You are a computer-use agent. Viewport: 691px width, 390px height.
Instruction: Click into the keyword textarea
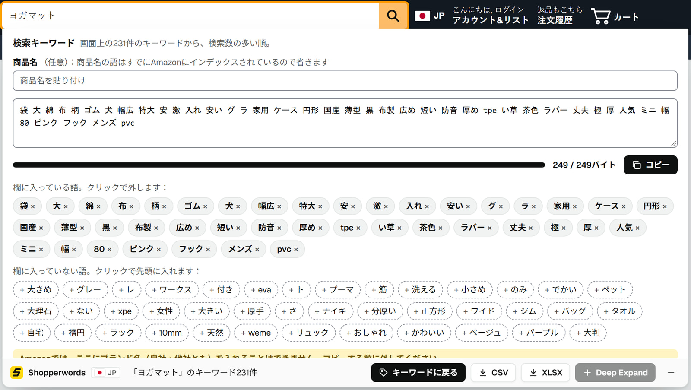coord(345,123)
